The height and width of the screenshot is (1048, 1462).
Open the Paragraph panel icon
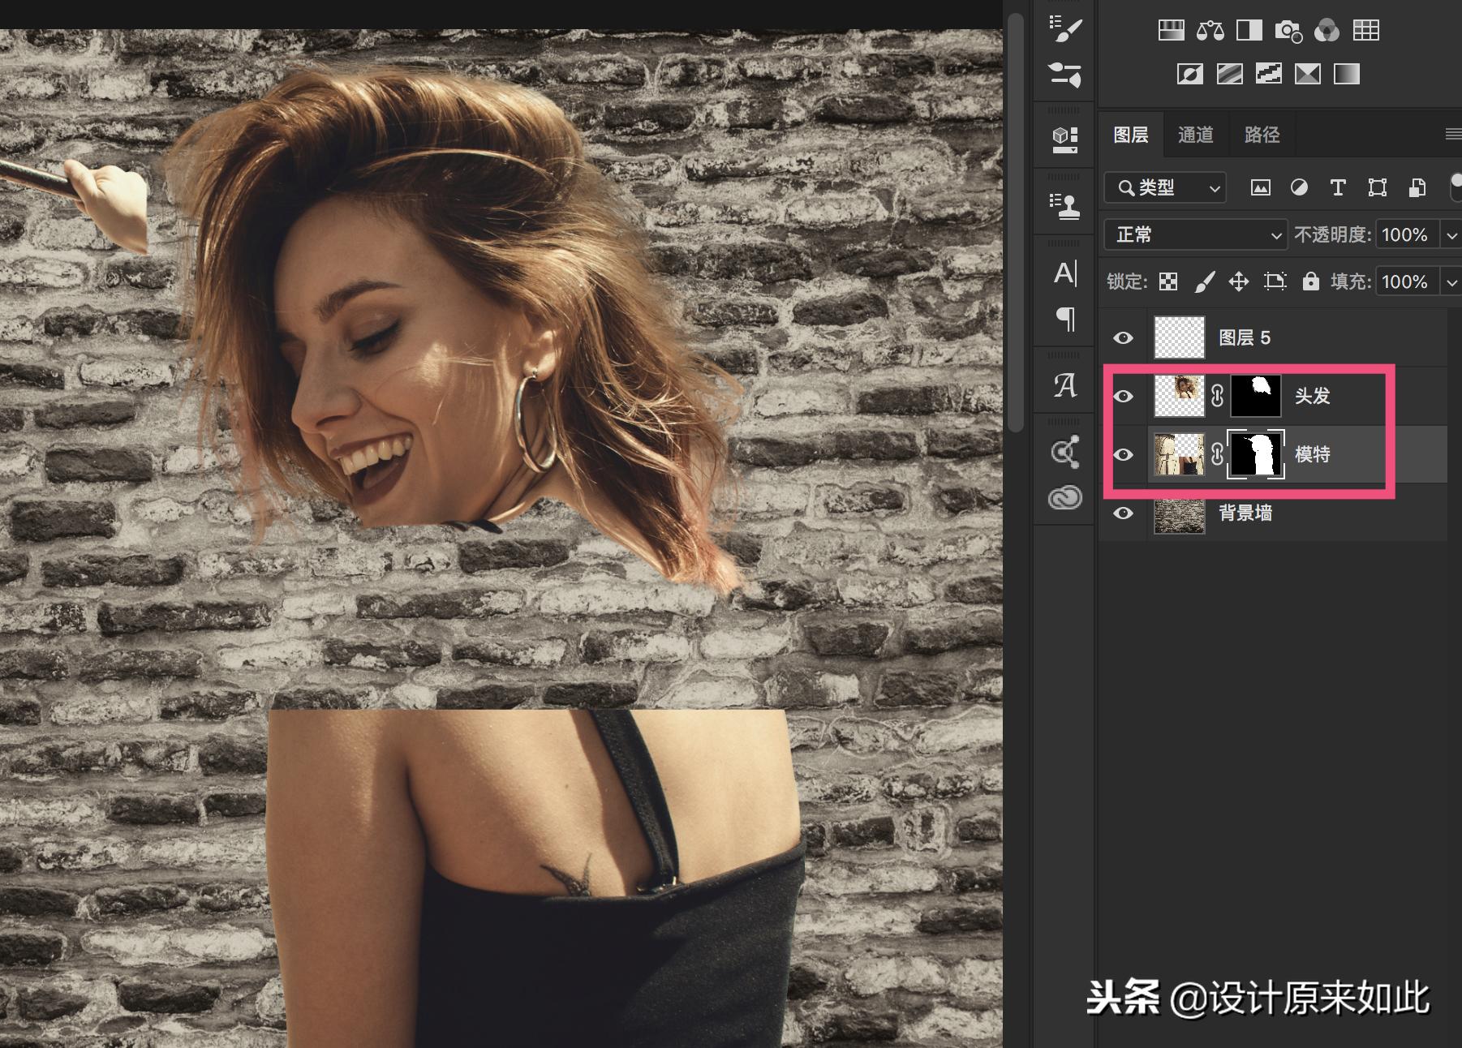pos(1064,319)
